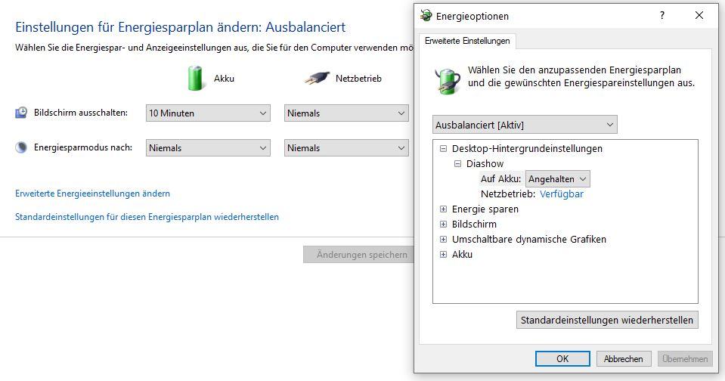Screen dimensions: 725x381
Task: Click the Energiesparmodus moon icon
Action: [21, 147]
